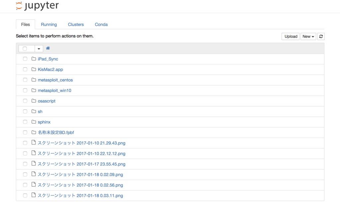The width and height of the screenshot is (340, 204).
Task: Open スクリーンショット 2017-01-18 0.02.56.png
Action: coord(80,185)
